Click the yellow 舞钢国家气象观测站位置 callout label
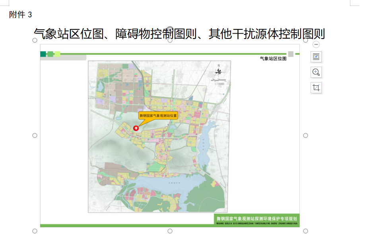Image resolution: width=373 pixels, height=234 pixels. pyautogui.click(x=158, y=115)
